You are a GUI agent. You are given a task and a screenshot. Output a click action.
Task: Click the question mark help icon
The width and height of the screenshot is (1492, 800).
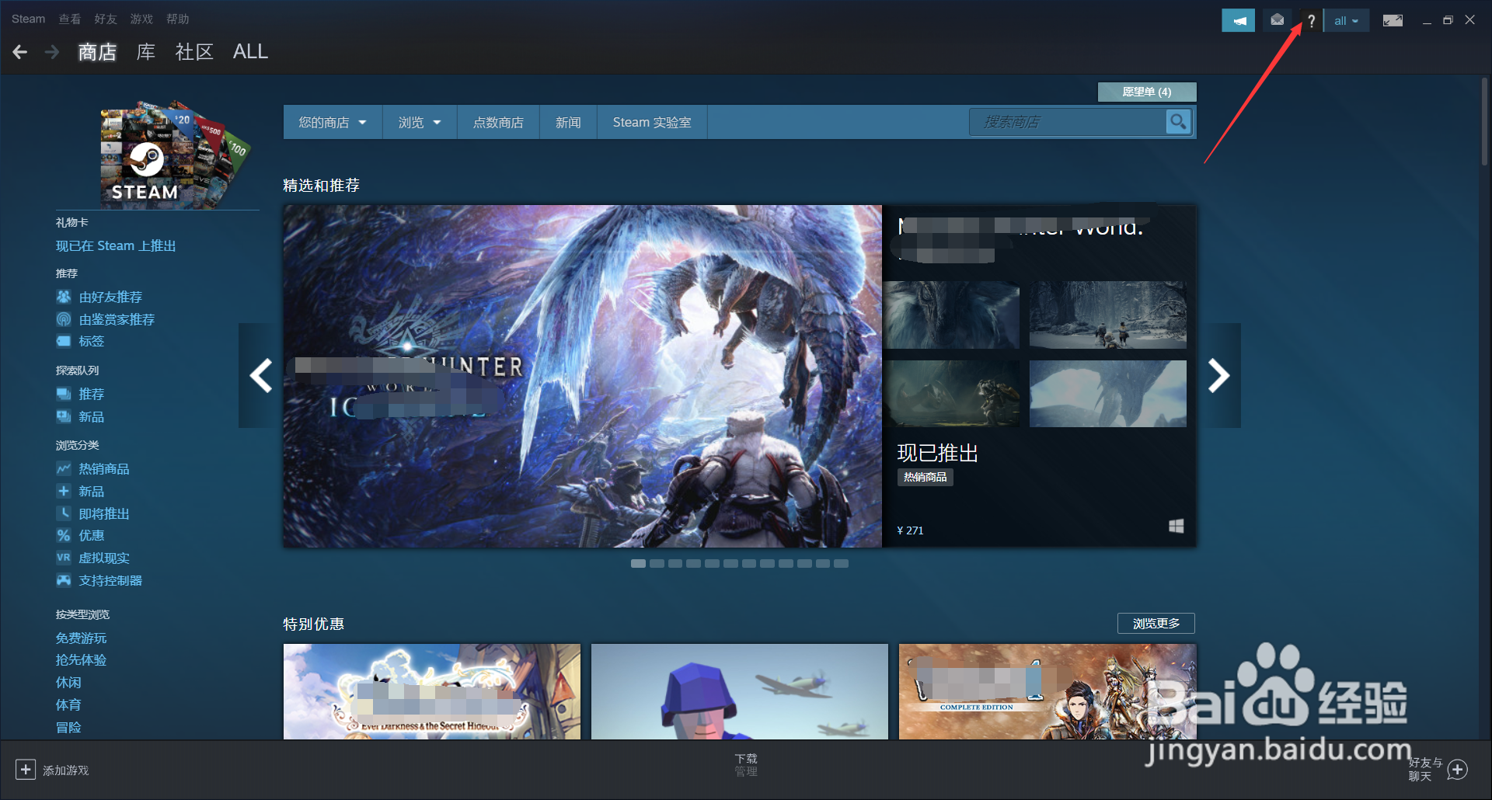1311,19
